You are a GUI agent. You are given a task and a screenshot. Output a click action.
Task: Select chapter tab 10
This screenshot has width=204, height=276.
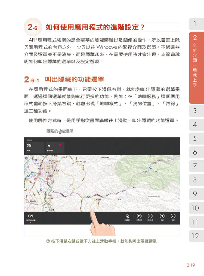click(x=196, y=208)
